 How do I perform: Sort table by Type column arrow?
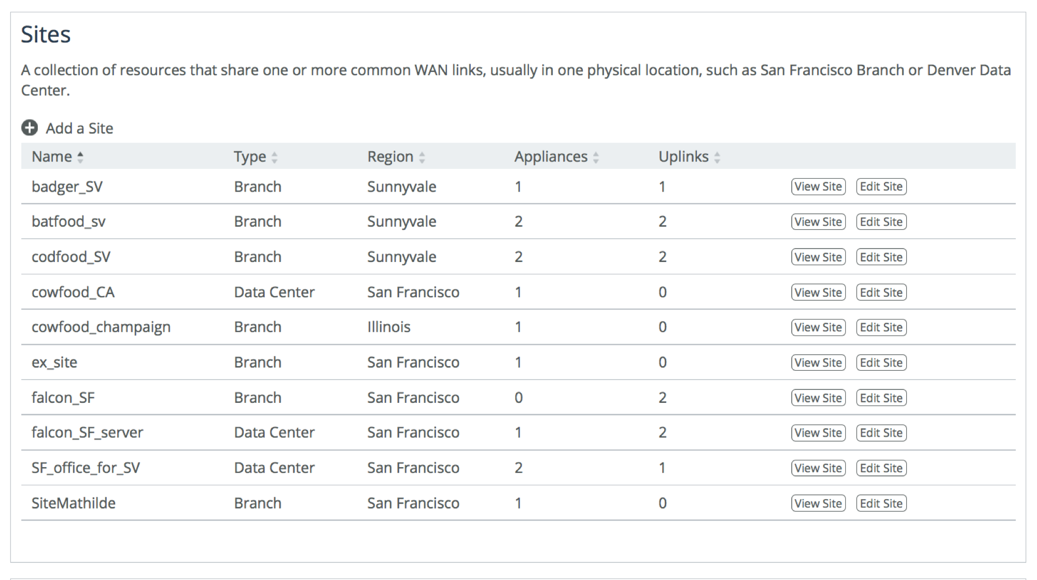click(274, 157)
